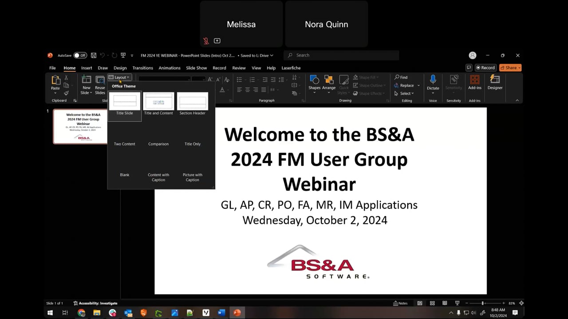Click Clear All Formatting icon

coord(227,79)
